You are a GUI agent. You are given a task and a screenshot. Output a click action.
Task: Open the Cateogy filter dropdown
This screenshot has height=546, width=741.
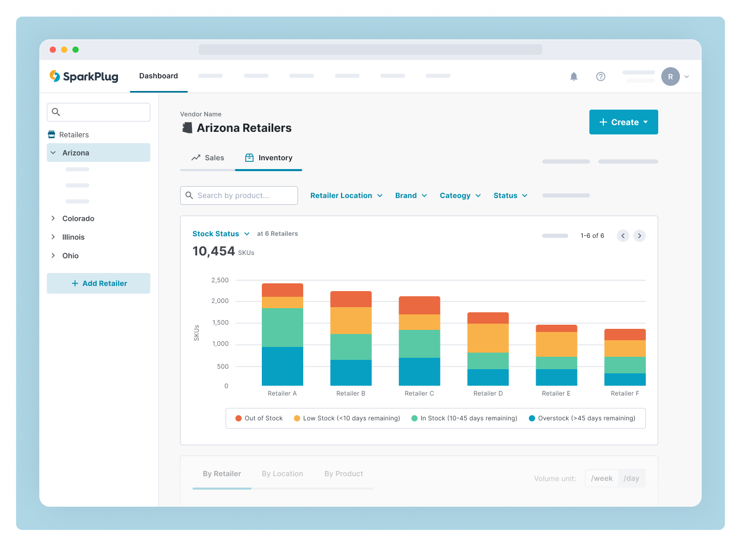(461, 195)
